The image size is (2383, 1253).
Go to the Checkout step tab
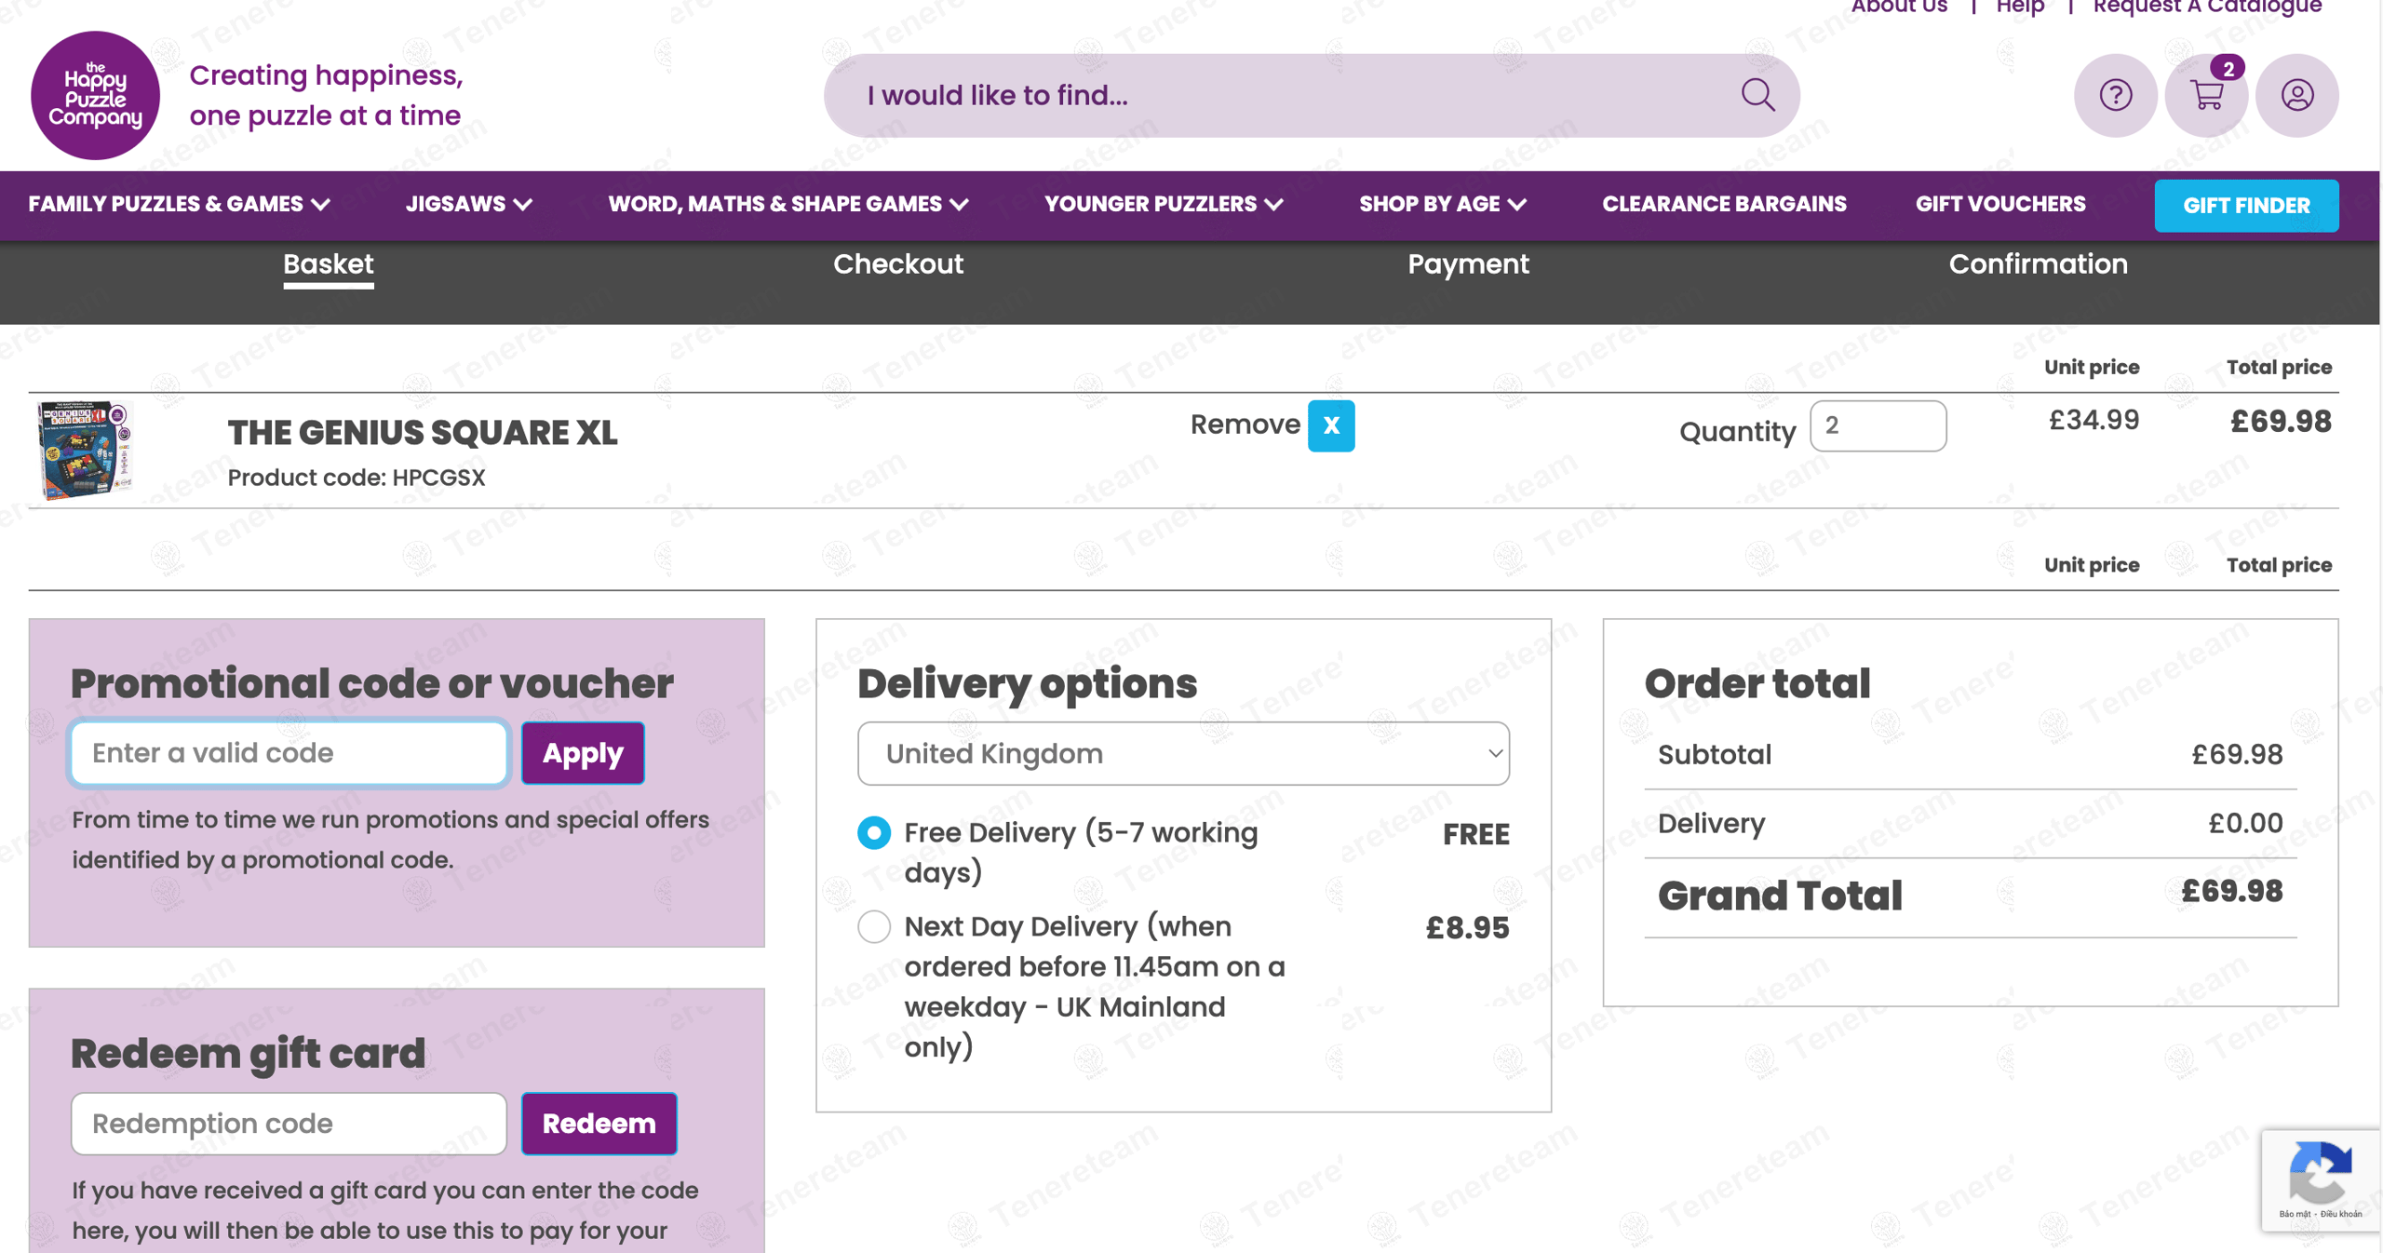tap(898, 264)
